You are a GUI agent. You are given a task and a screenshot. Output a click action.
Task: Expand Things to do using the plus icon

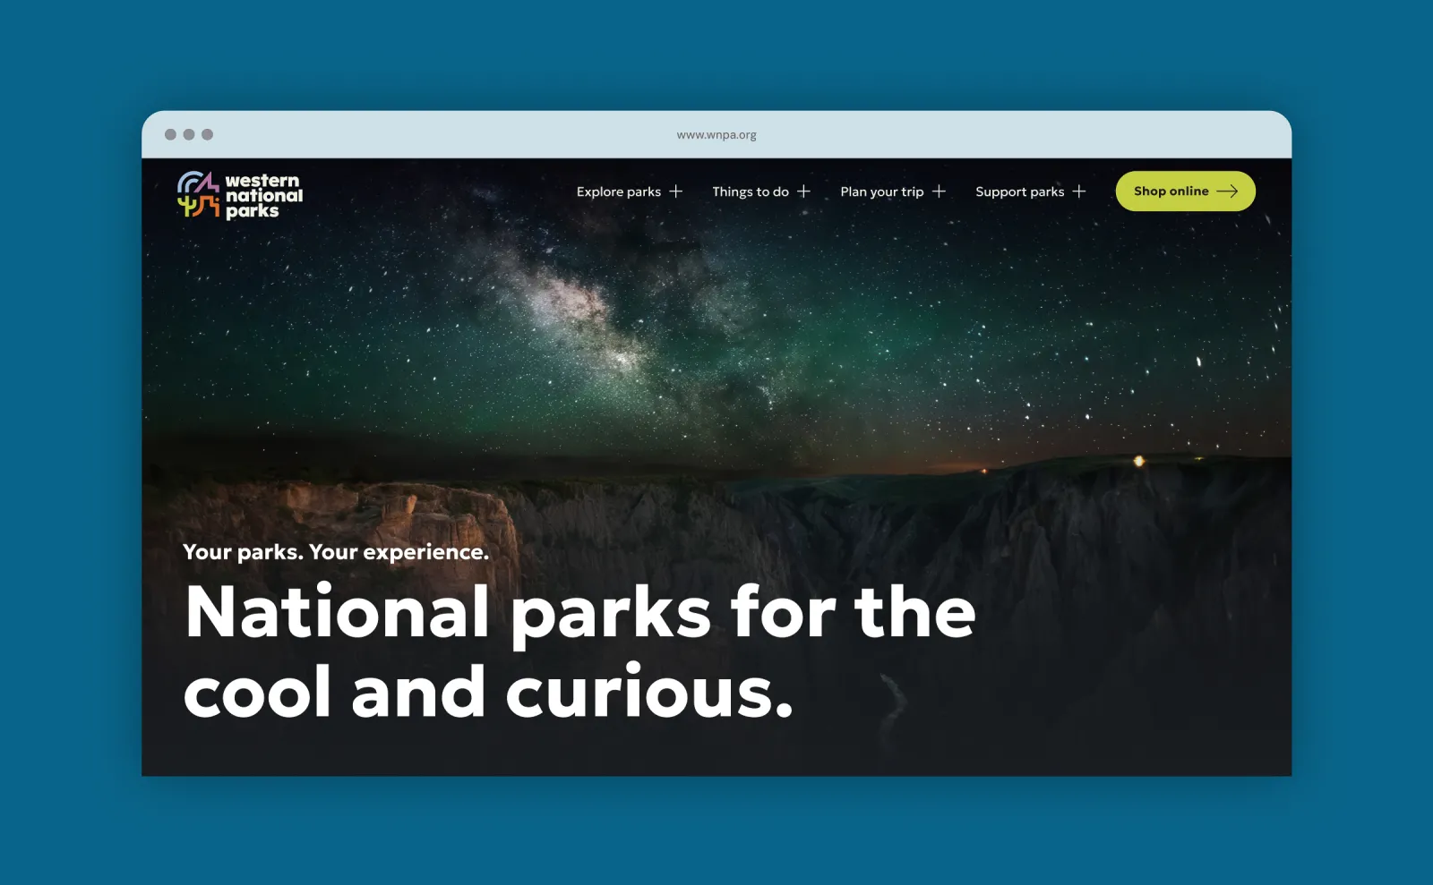coord(804,191)
